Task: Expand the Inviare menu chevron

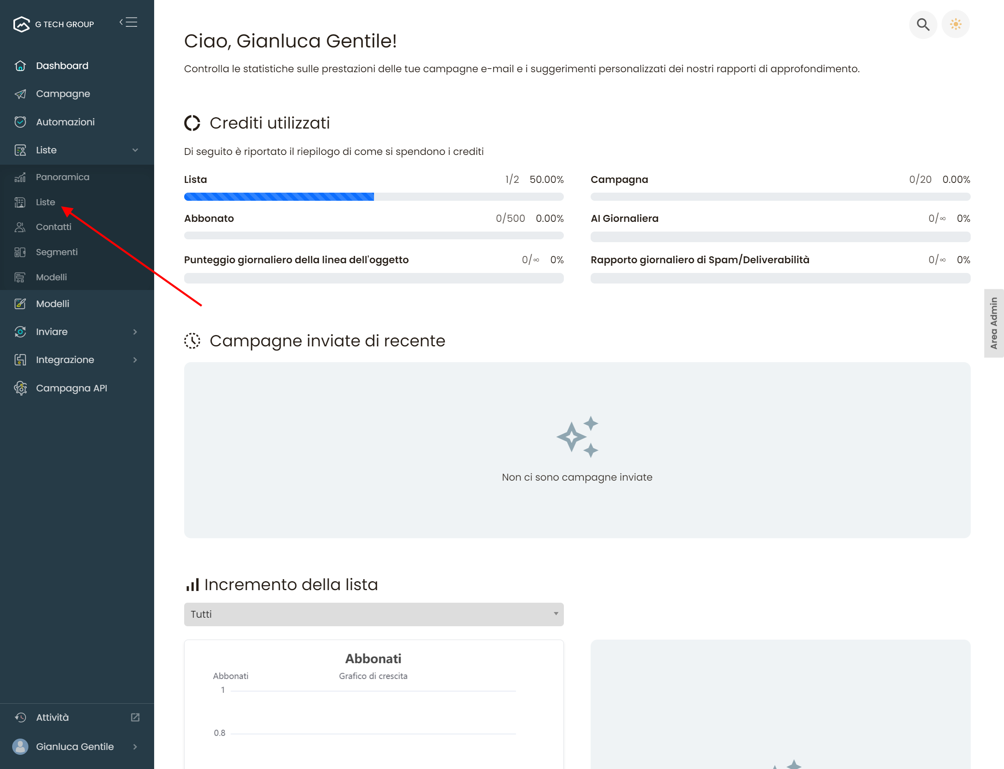Action: (x=135, y=332)
